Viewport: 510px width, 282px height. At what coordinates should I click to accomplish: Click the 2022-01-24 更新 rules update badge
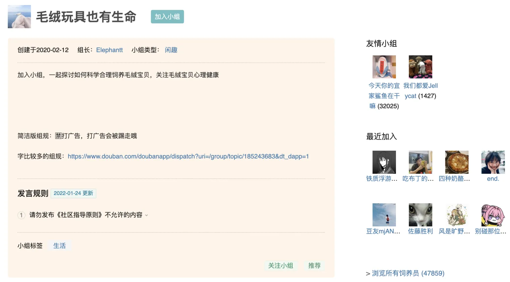73,193
